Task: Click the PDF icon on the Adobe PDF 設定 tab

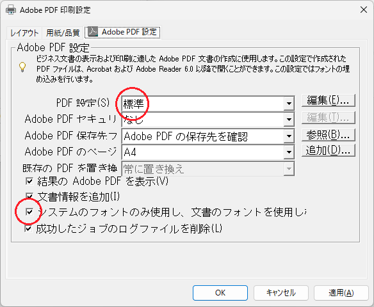Action: 93,32
